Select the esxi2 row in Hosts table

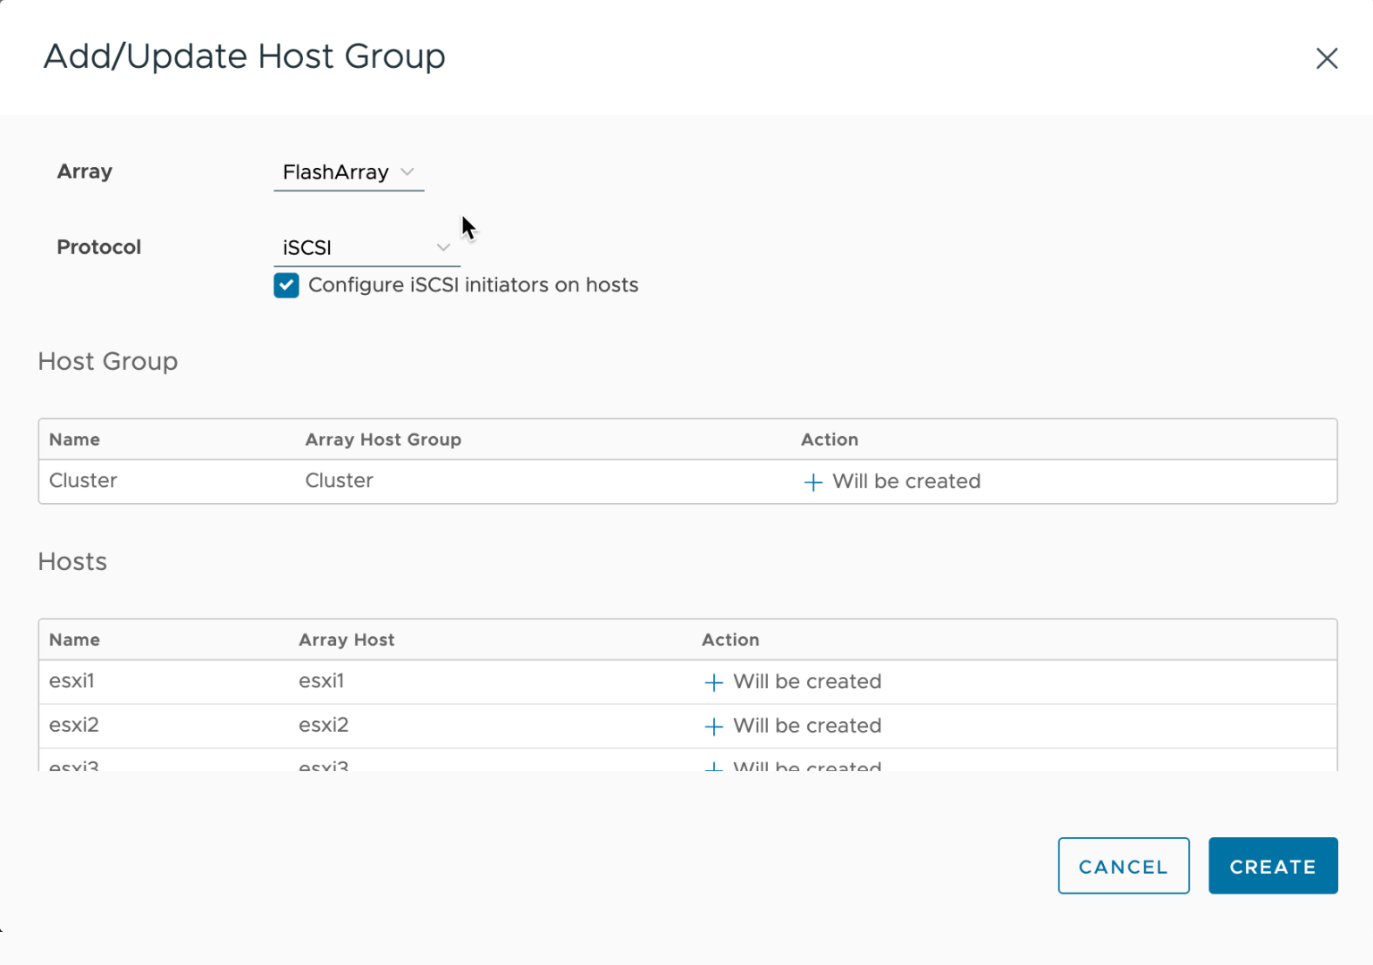point(74,726)
